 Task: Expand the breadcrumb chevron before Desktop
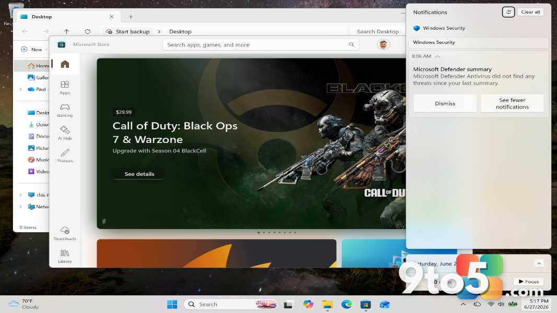[159, 31]
